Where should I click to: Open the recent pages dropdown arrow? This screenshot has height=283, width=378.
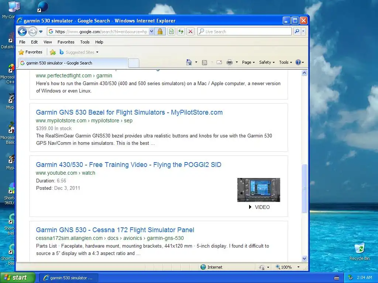coord(41,32)
